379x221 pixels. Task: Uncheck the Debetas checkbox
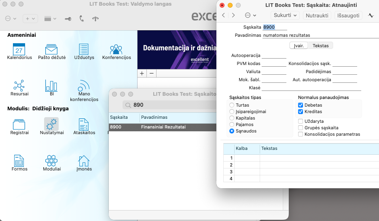301,105
